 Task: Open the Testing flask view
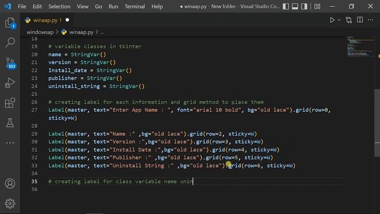pos(10,123)
